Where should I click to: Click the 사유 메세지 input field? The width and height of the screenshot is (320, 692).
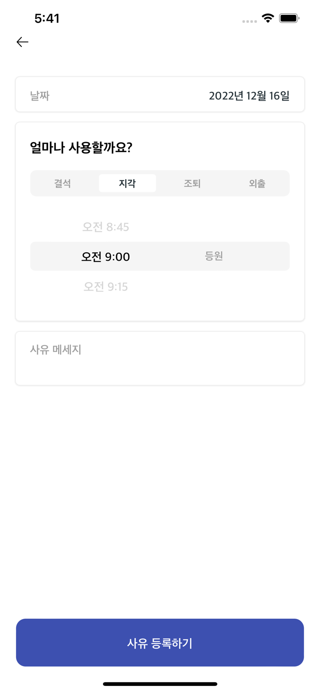(x=160, y=358)
